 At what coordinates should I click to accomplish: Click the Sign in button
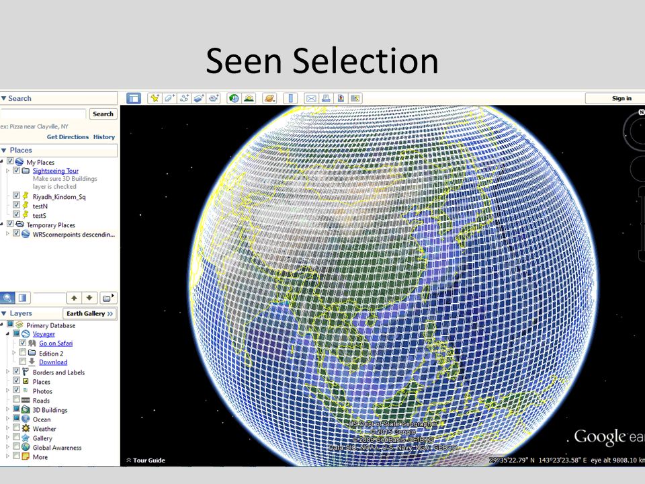pyautogui.click(x=621, y=98)
